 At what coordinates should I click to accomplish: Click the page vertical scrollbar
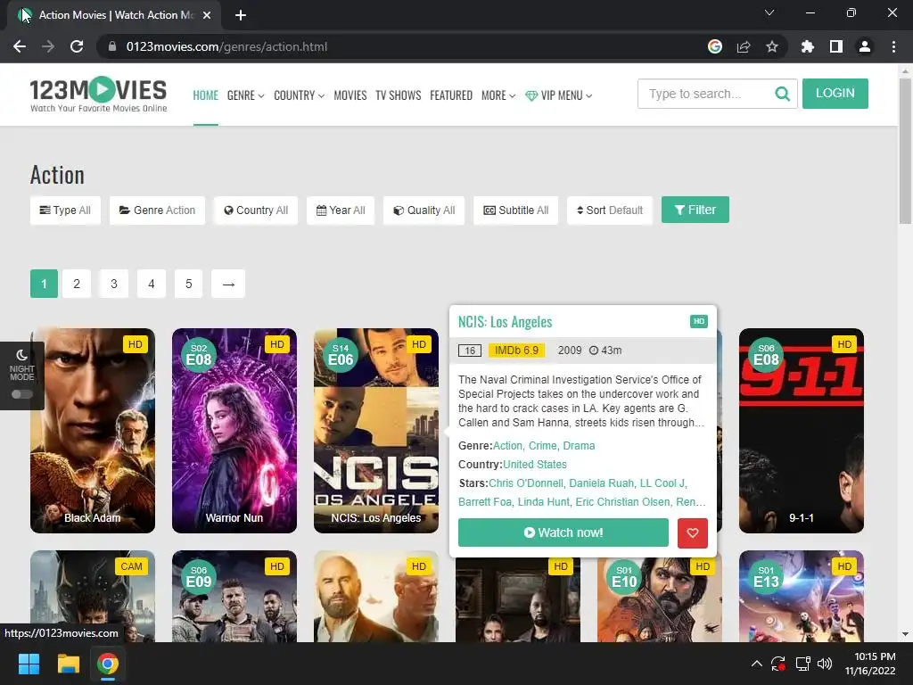(x=905, y=152)
